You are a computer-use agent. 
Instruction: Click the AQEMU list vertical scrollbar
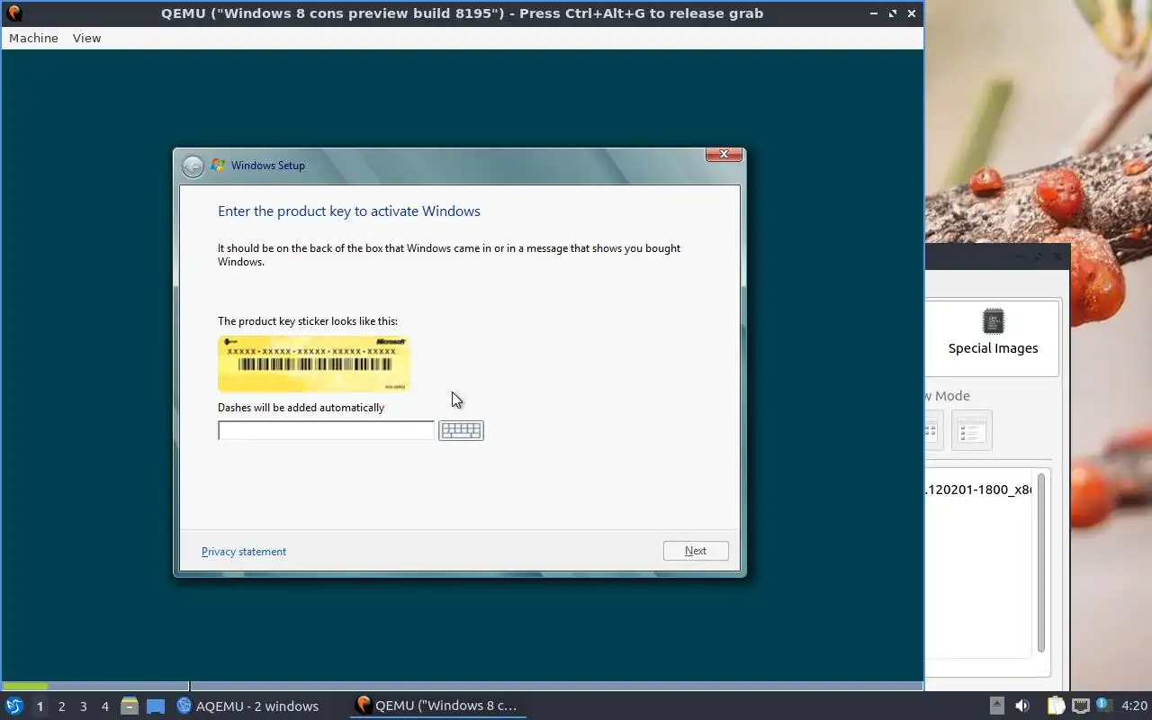point(1041,562)
